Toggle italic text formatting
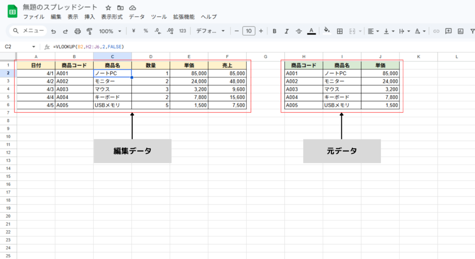Screen dimensions: 475x259 (x=287, y=31)
